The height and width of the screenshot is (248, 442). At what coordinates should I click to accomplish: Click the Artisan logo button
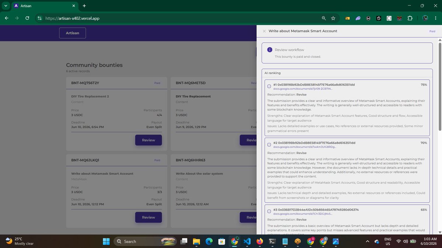tap(73, 33)
